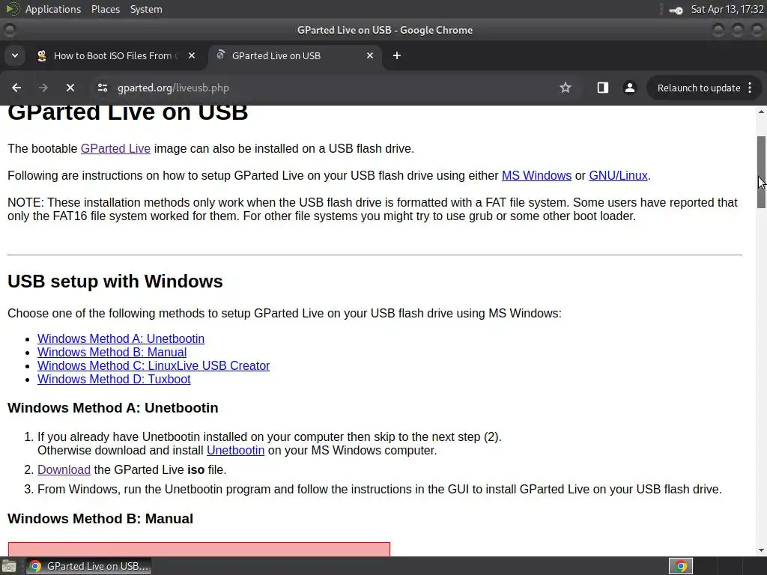Close the GParted Live on USB tab
The width and height of the screenshot is (767, 575).
(x=370, y=55)
